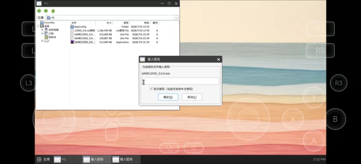Image resolution: width=361 pixels, height=164 pixels.
Task: Select 文档 in the folder tree
Action: pyautogui.click(x=51, y=34)
